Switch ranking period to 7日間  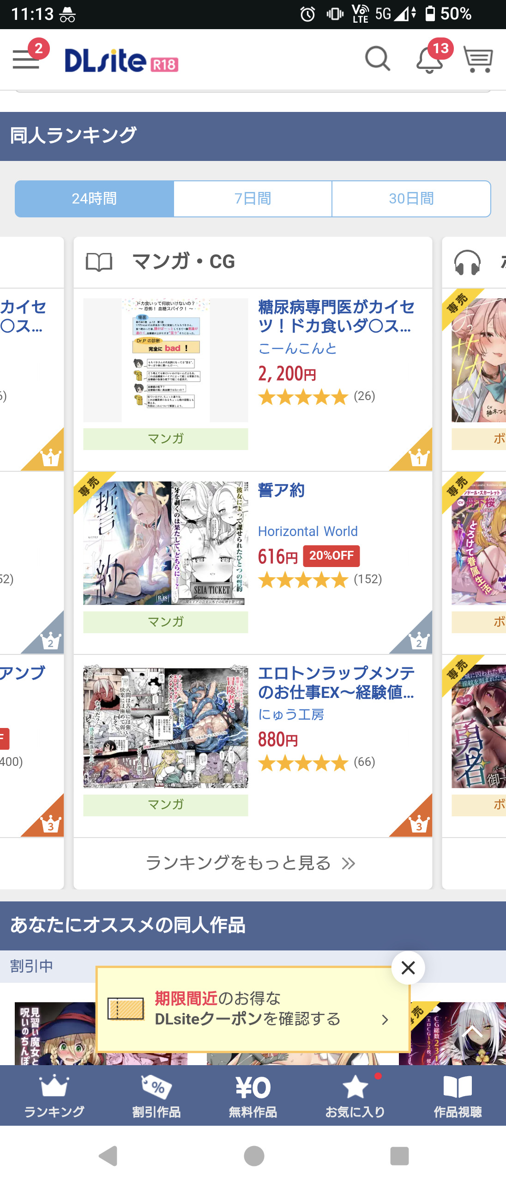point(253,199)
